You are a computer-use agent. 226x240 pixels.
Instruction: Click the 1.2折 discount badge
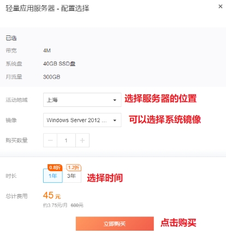(x=74, y=167)
